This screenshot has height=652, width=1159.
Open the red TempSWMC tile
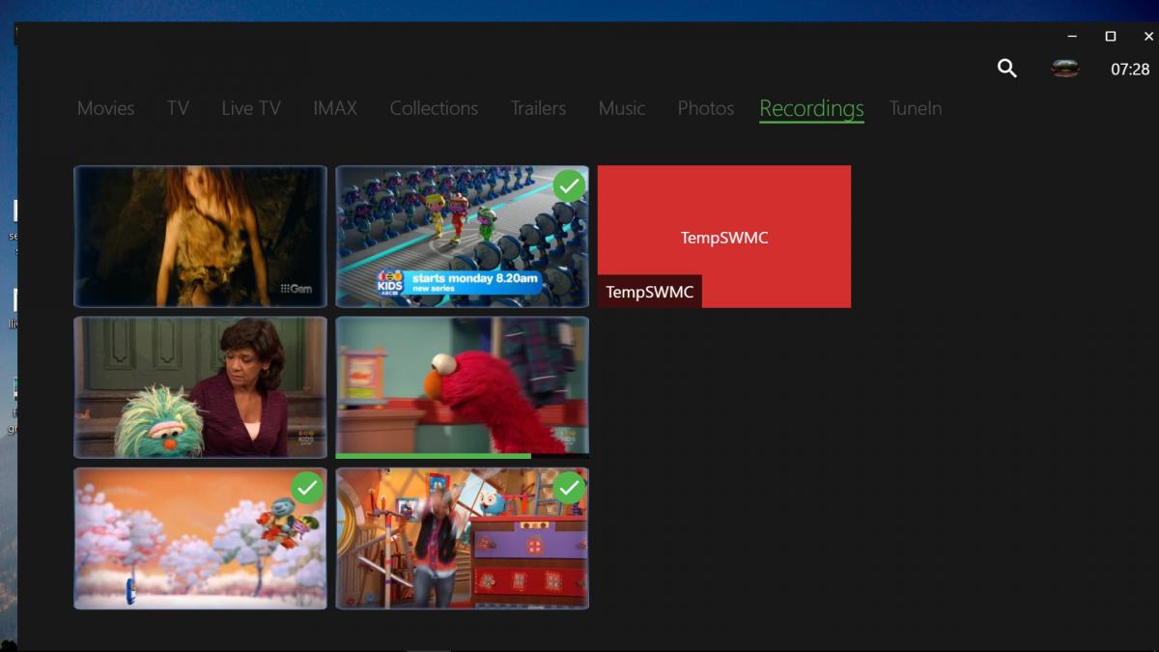point(724,237)
